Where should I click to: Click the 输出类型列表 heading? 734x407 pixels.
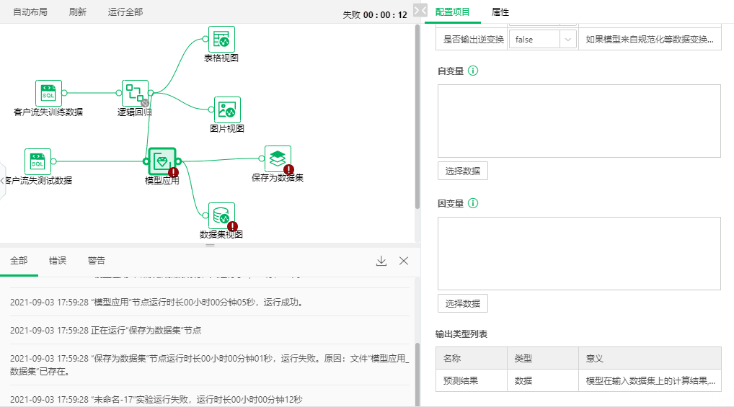[461, 334]
